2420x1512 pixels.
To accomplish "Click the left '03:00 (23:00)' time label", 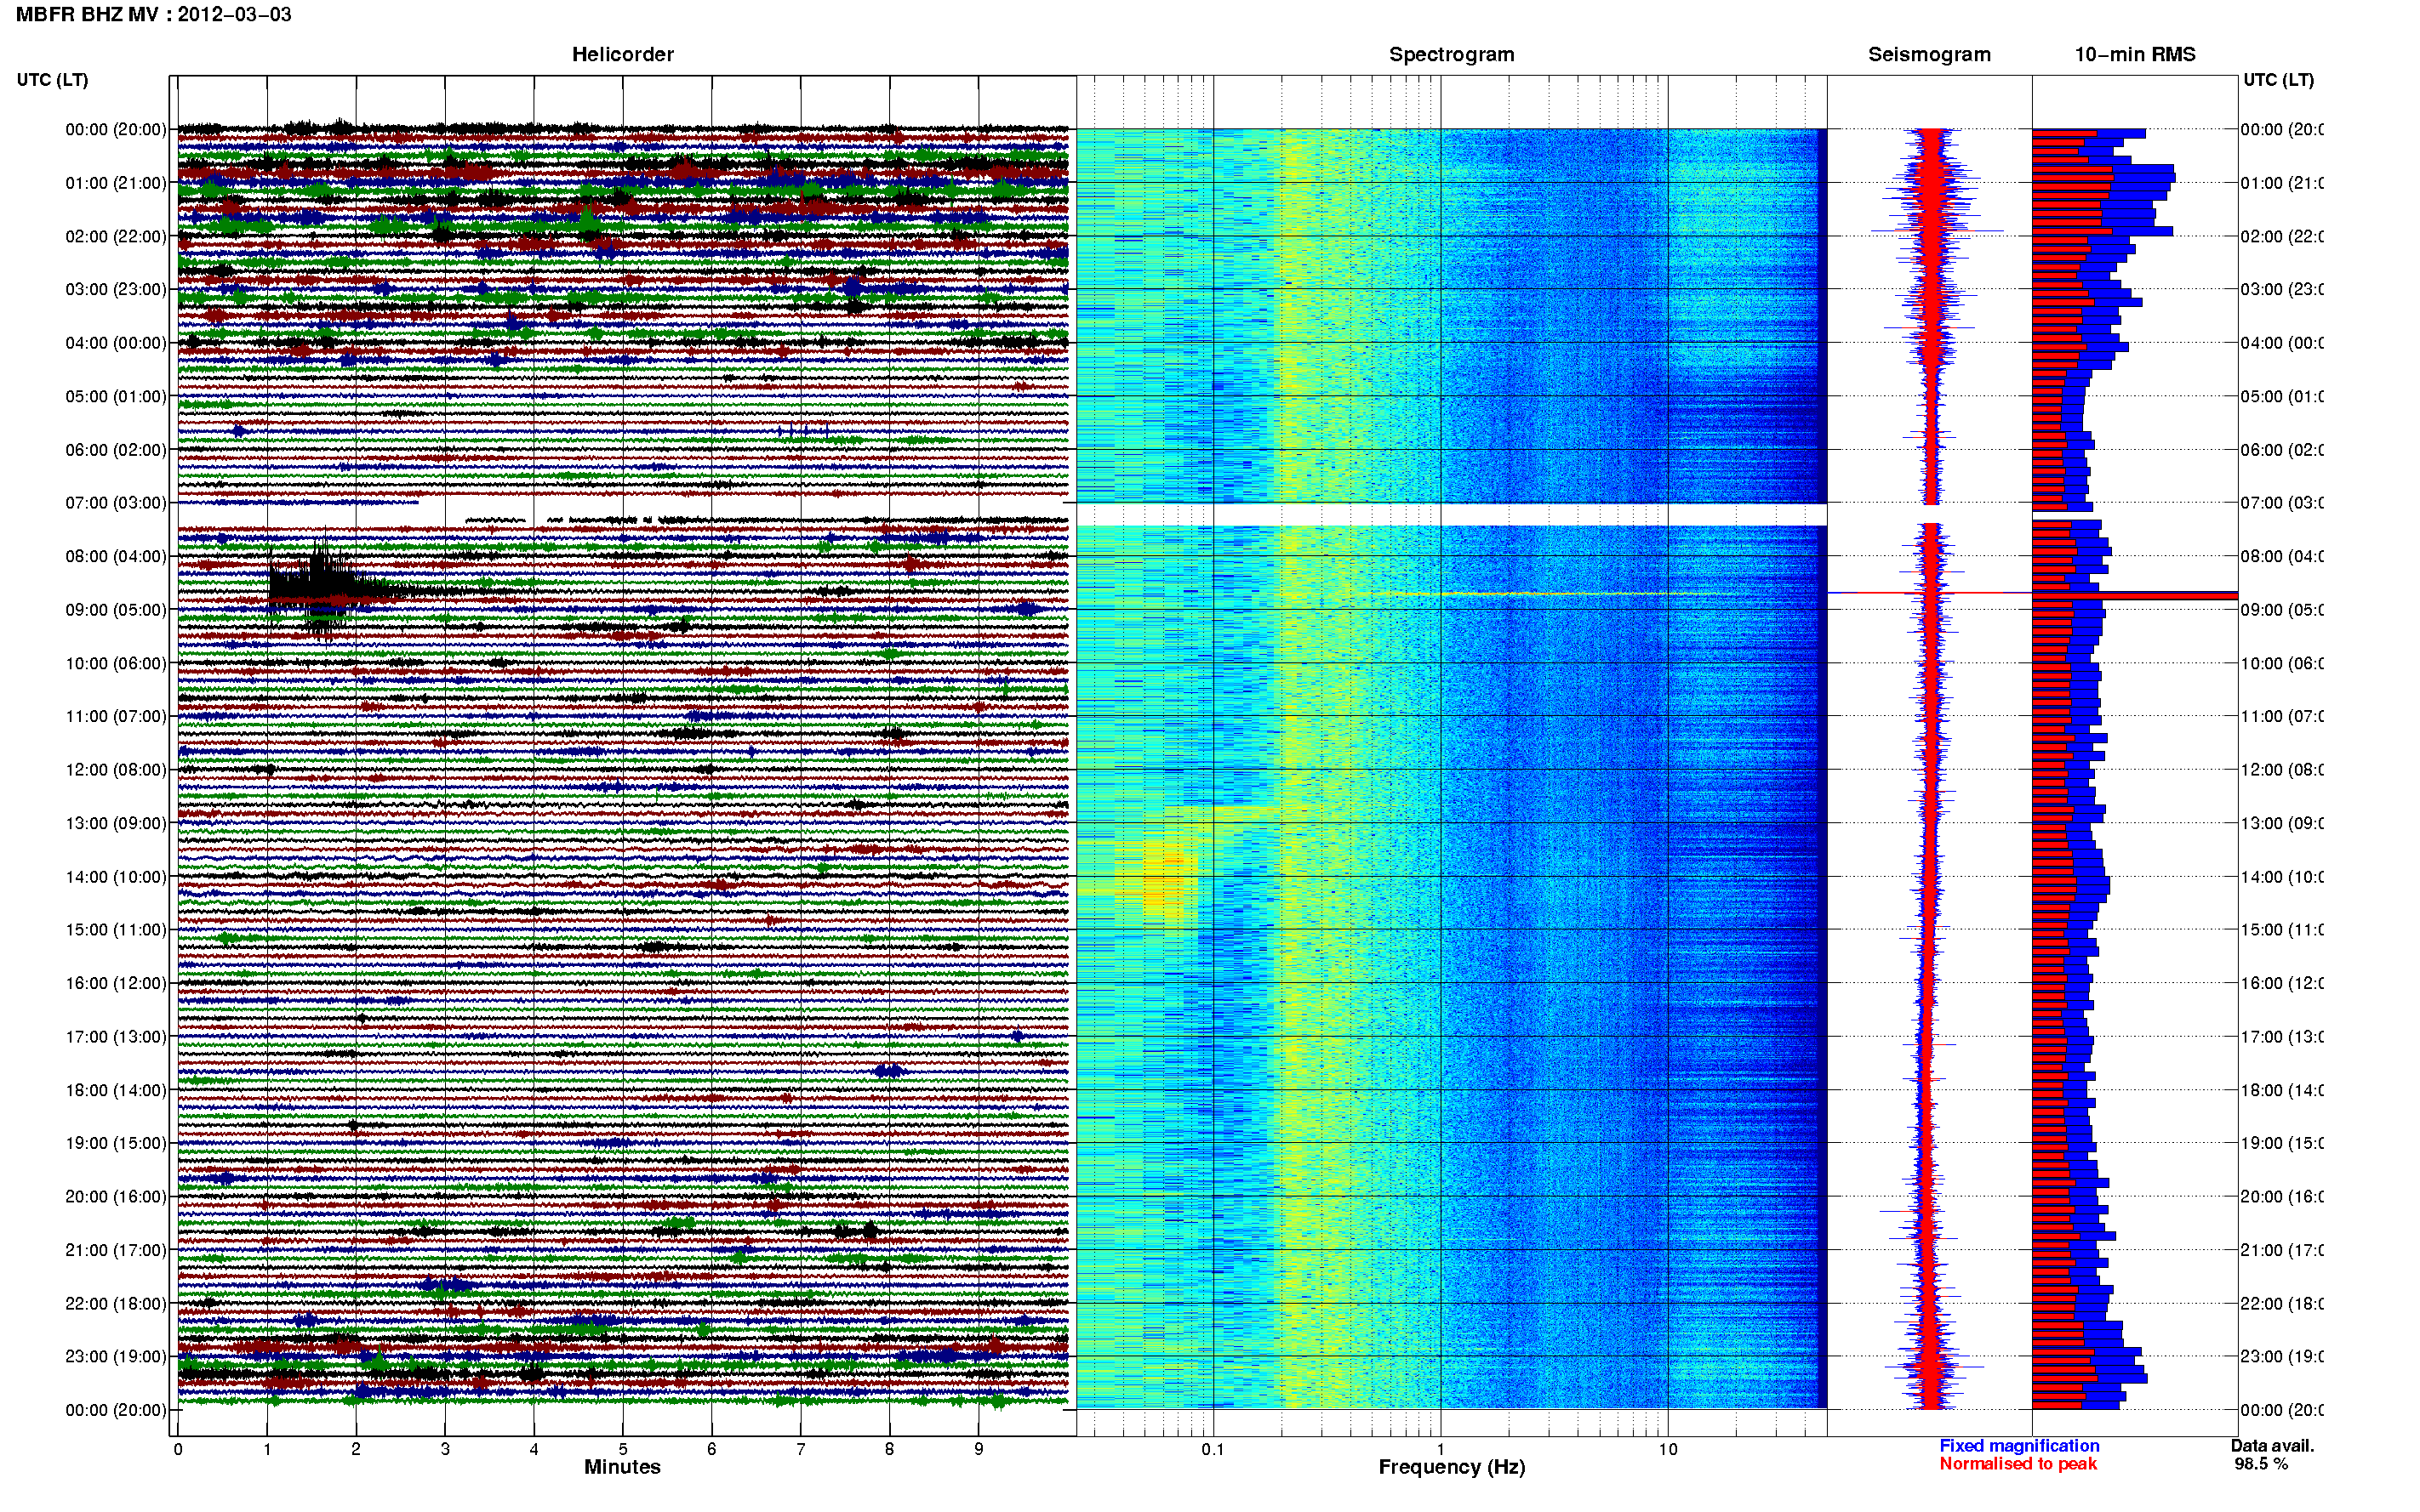I will (116, 289).
